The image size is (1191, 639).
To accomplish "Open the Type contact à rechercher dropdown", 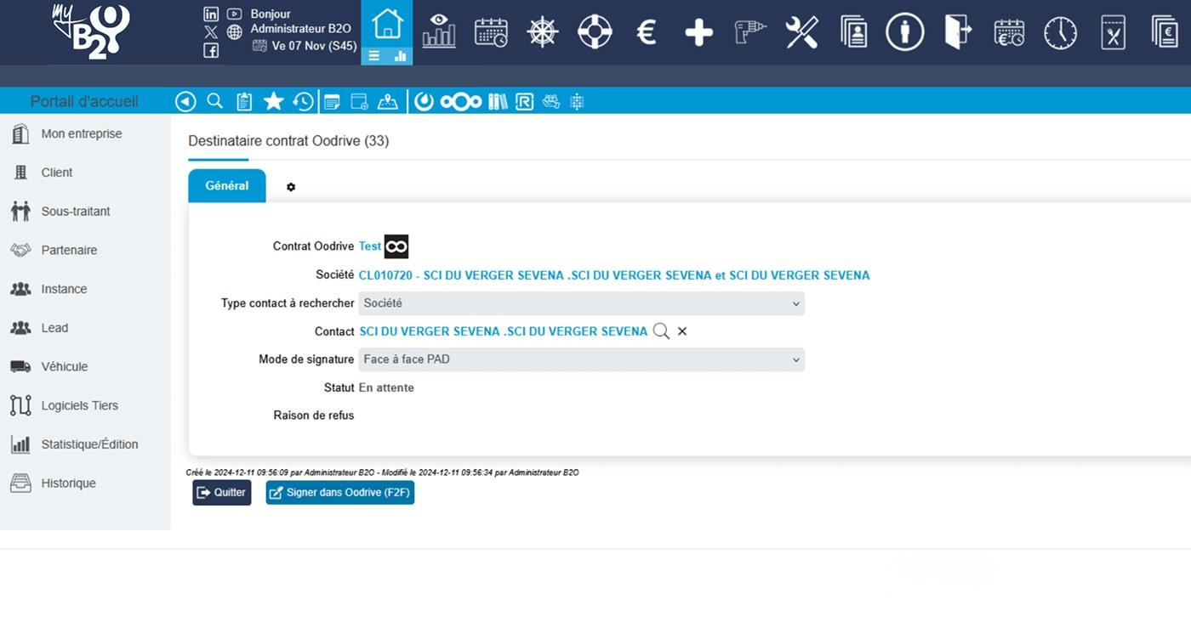I will point(581,303).
